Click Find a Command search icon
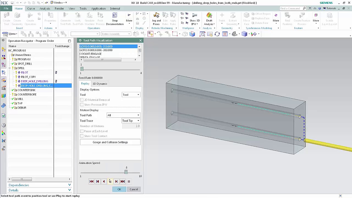The height and width of the screenshot is (198, 352). (x=304, y=8)
